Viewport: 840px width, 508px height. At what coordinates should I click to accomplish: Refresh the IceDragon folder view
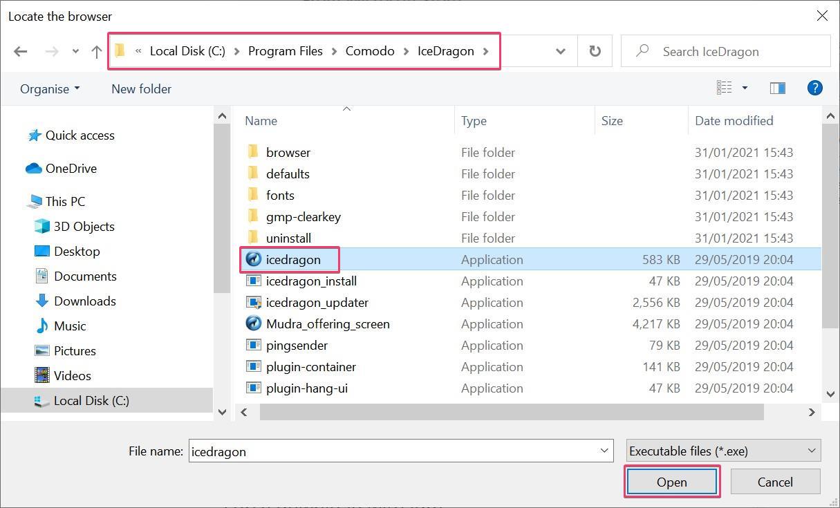pos(595,51)
